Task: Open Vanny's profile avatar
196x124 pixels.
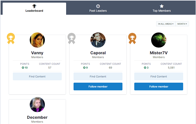Action: pyautogui.click(x=37, y=40)
